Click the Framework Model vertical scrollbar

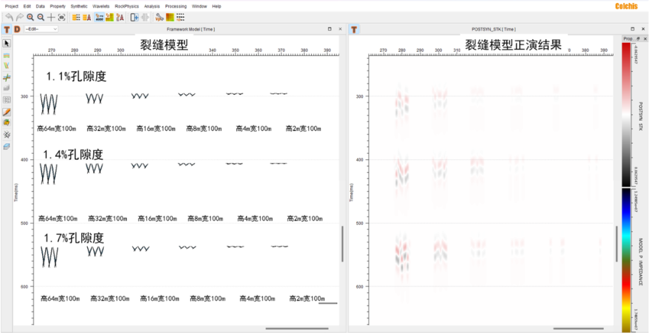(x=343, y=243)
